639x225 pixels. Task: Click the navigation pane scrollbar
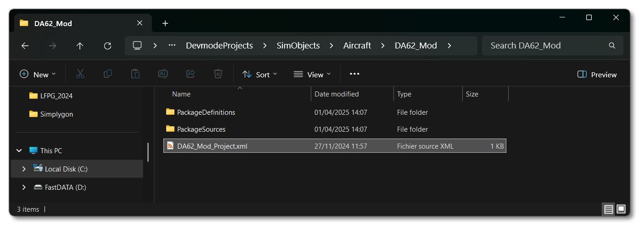pos(148,152)
